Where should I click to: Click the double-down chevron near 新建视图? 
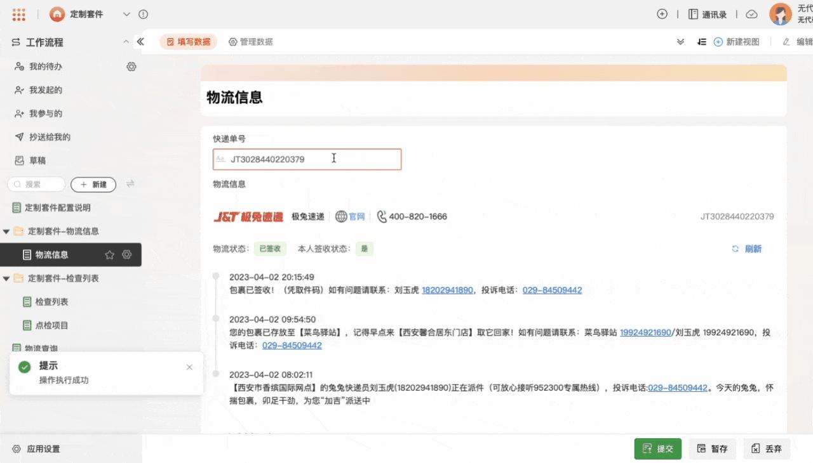[680, 41]
